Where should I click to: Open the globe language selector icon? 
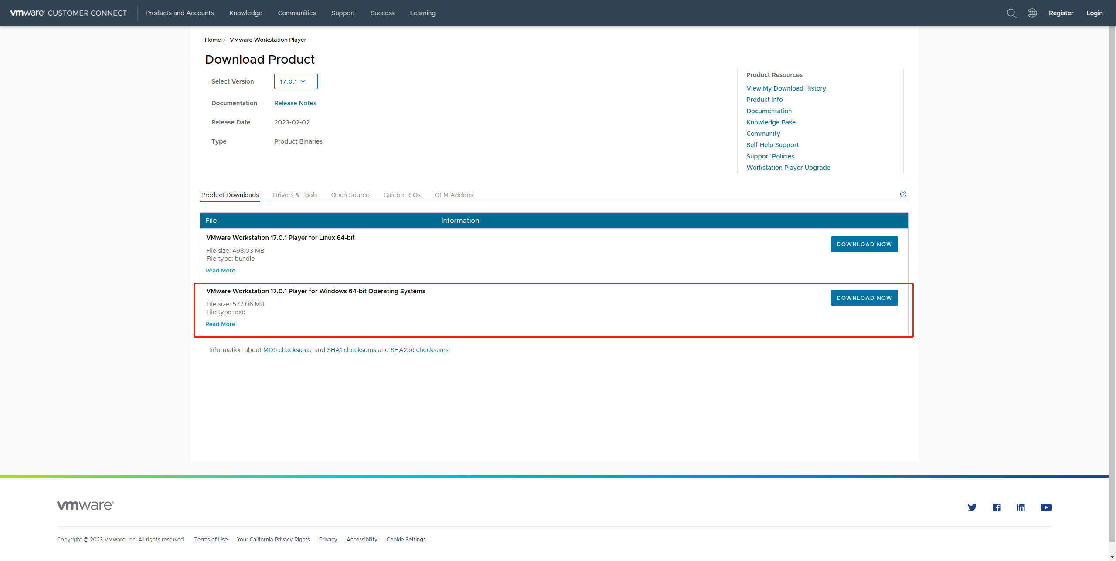(1032, 13)
